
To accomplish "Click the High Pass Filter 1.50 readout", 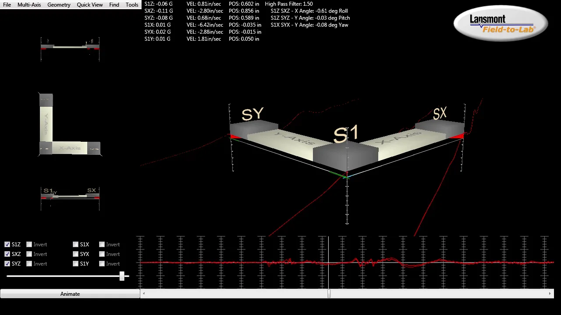I will tap(289, 4).
